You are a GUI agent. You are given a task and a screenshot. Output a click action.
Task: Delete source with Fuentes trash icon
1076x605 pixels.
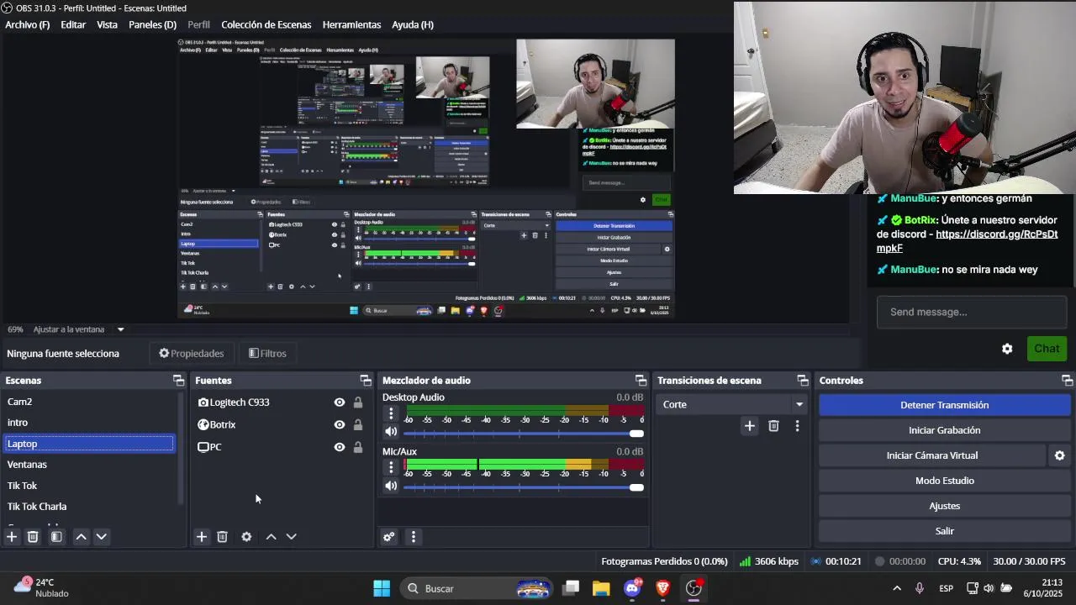223,536
